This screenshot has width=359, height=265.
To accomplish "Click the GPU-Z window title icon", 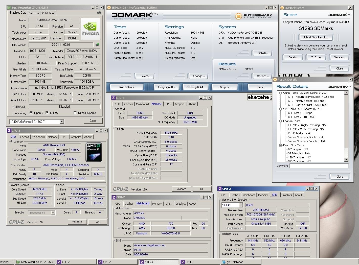I will [9, 8].
